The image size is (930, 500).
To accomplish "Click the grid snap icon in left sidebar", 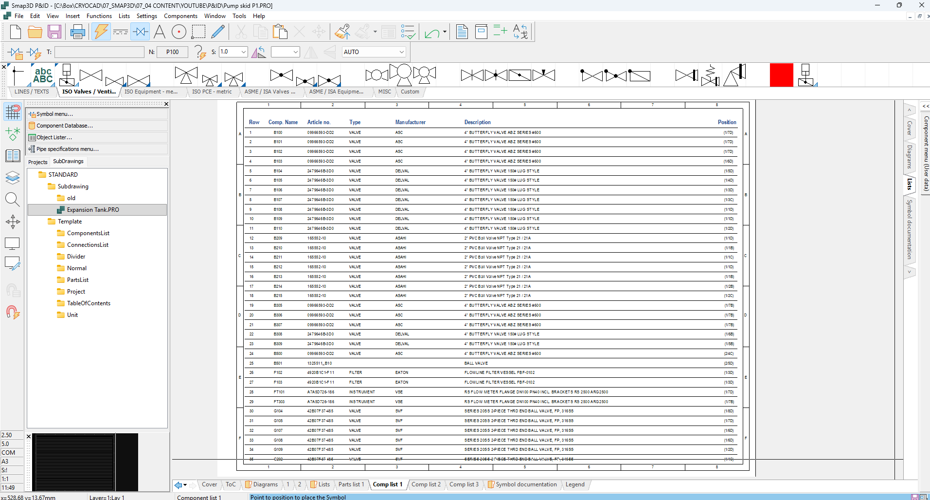I will tap(13, 112).
